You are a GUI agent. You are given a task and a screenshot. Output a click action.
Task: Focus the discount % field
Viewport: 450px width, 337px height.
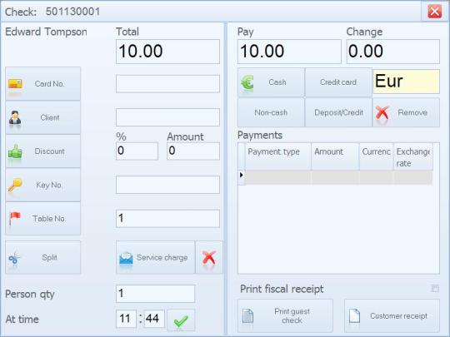[x=137, y=151]
